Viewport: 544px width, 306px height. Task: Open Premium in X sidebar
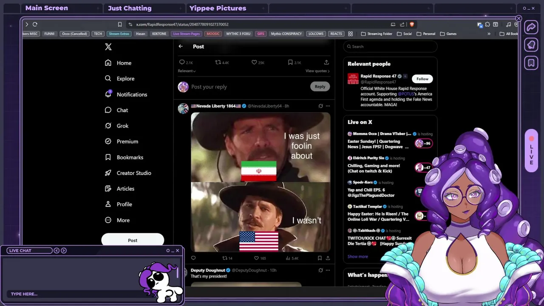(122, 142)
